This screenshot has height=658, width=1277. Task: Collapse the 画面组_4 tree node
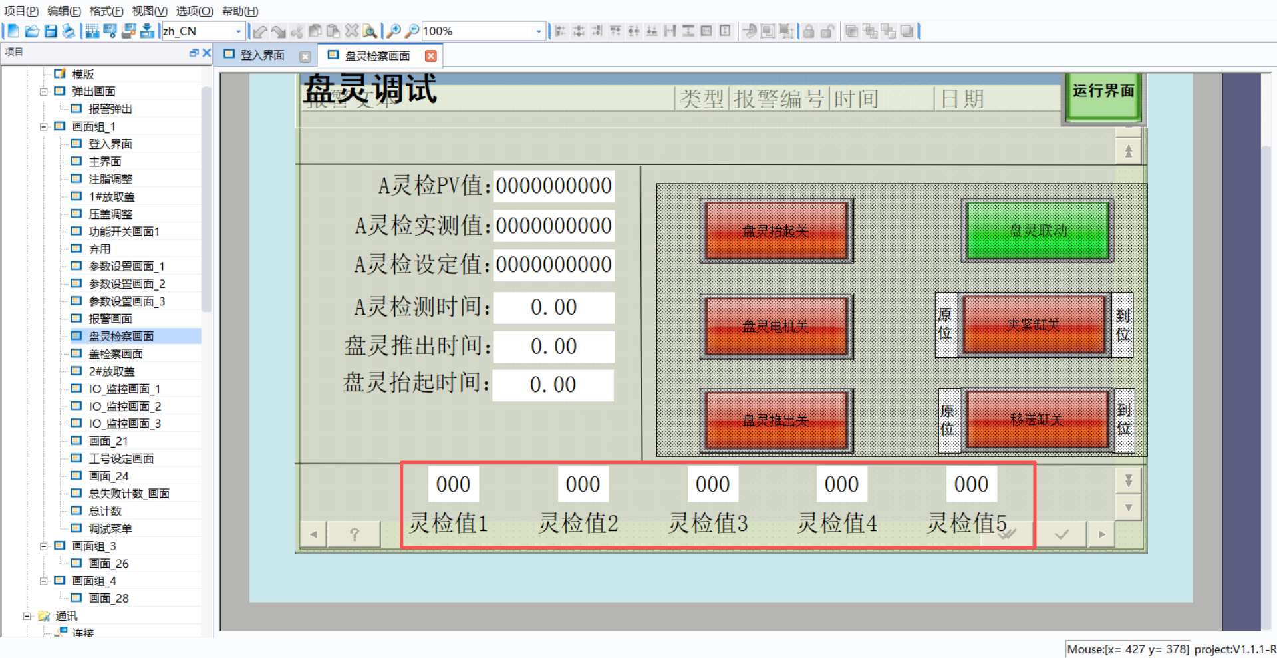click(x=44, y=581)
